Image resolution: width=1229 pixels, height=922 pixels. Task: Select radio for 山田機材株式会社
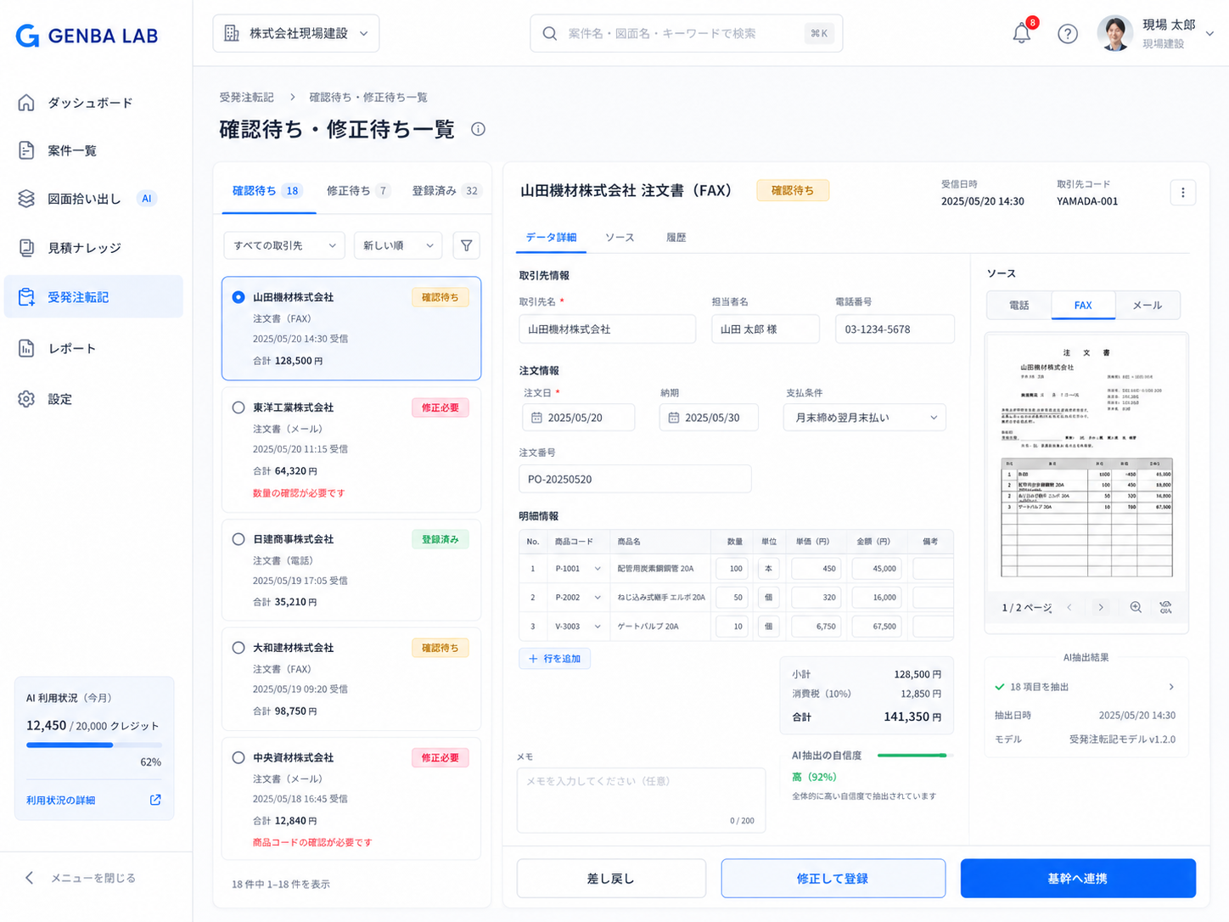tap(239, 297)
